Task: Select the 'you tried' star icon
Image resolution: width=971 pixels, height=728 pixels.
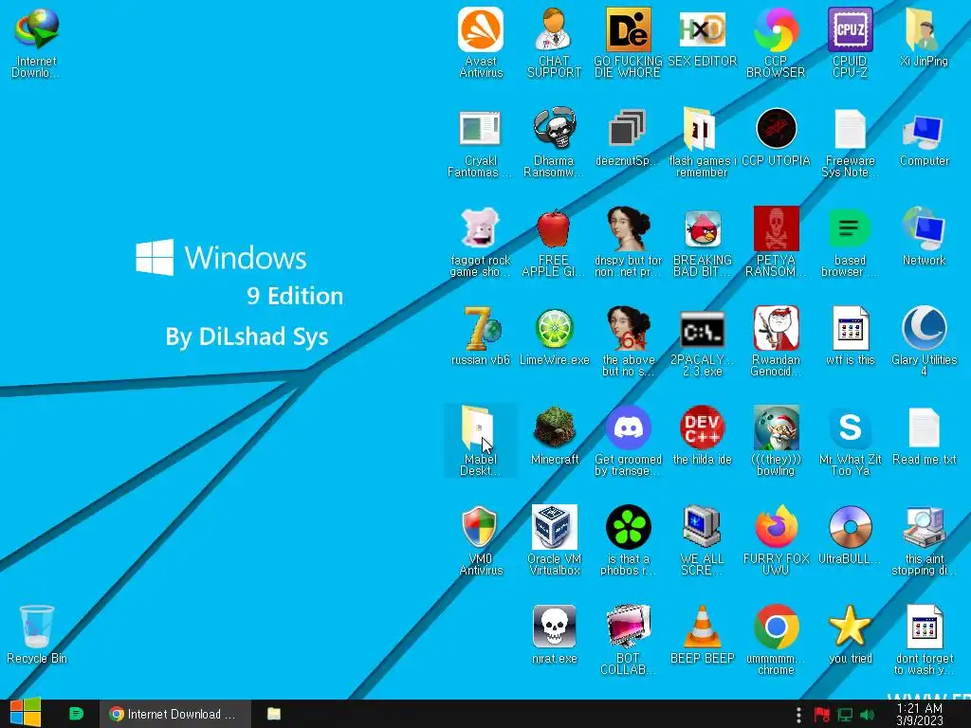Action: click(850, 635)
